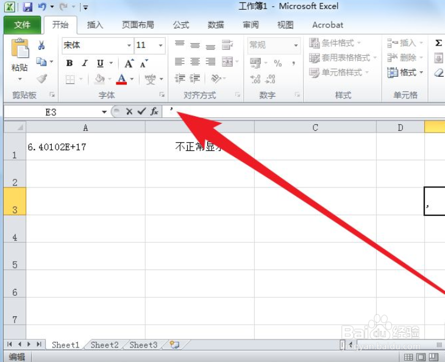Switch to 插入 Insert tab

coord(95,25)
